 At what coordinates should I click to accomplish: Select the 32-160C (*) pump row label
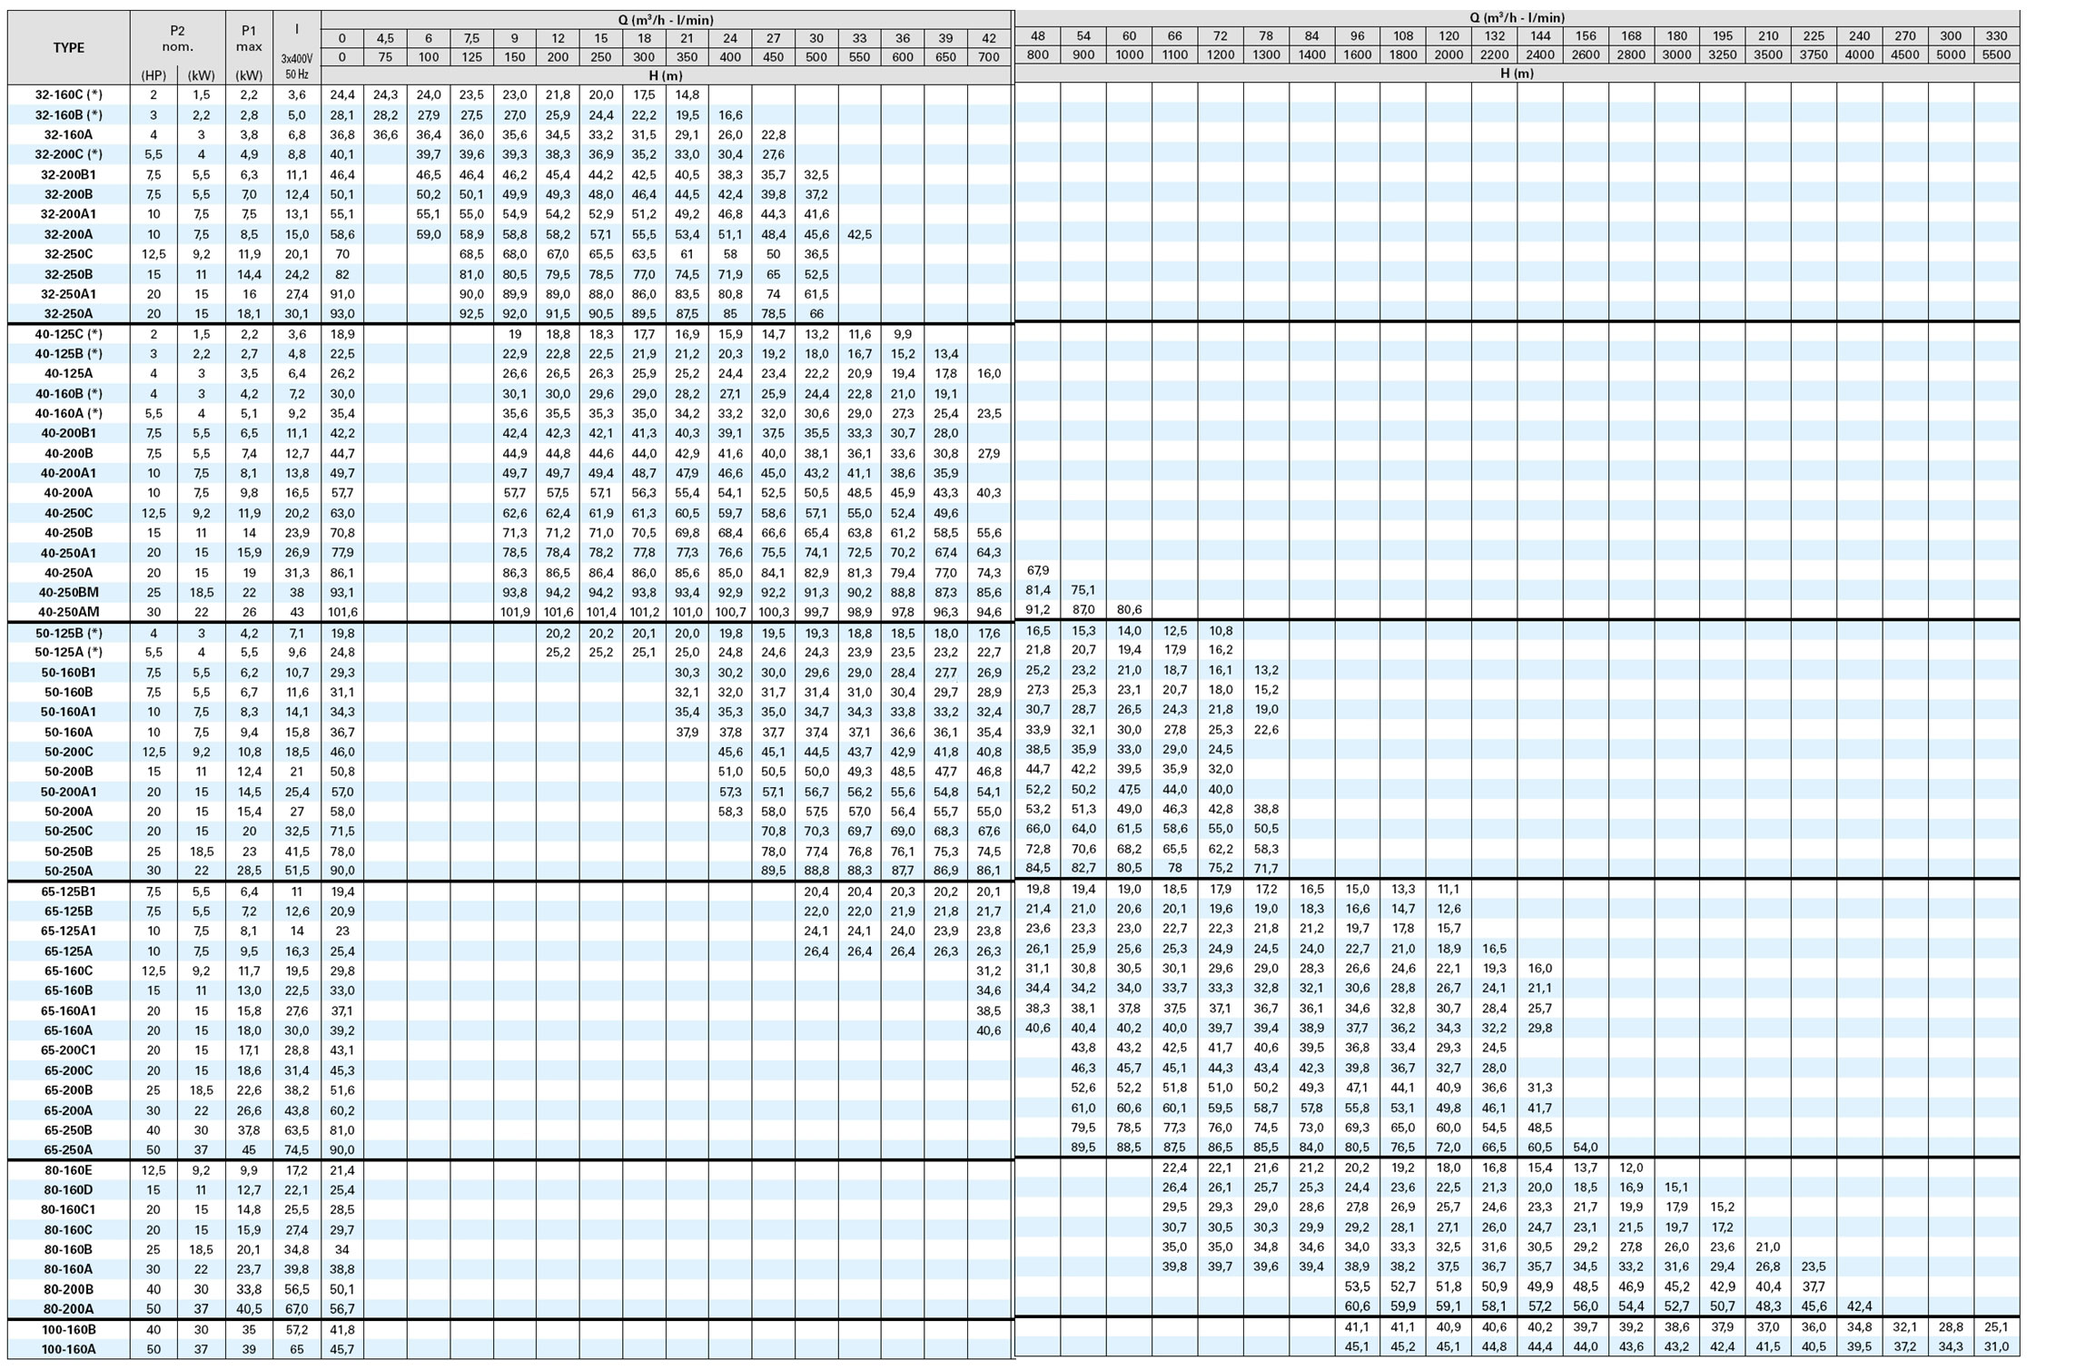(68, 94)
